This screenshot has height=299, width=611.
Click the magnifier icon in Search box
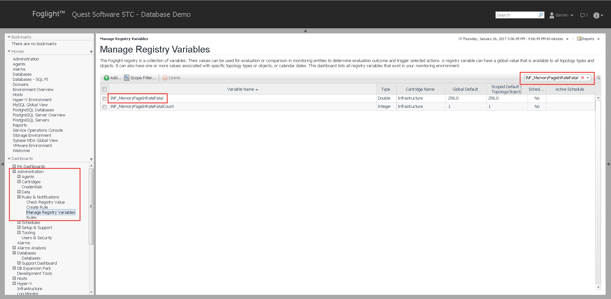click(x=541, y=15)
